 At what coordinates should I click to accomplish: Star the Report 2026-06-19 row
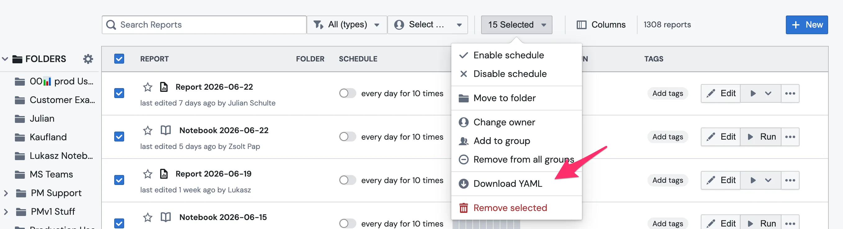[148, 174]
